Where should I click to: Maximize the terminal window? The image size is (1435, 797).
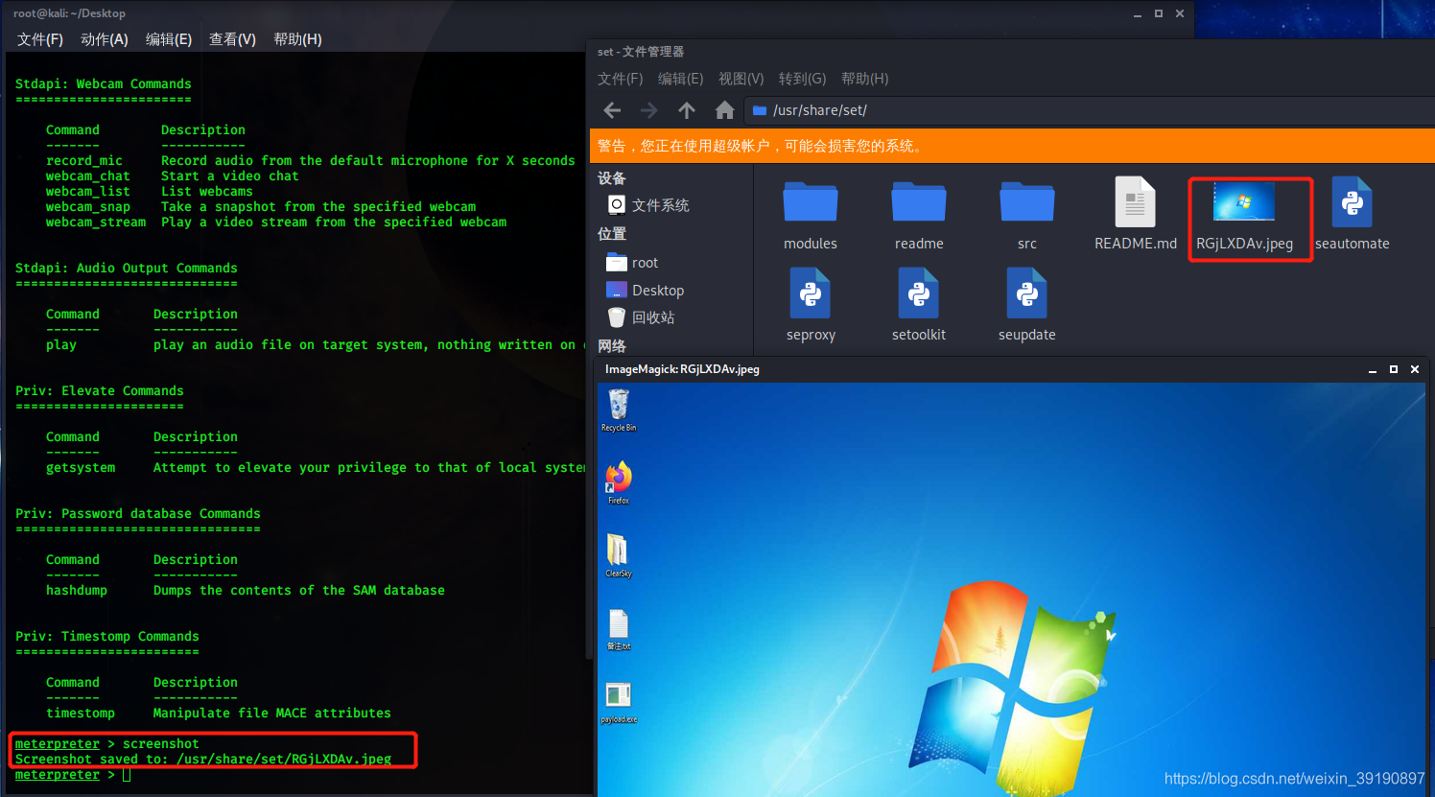[x=1159, y=13]
